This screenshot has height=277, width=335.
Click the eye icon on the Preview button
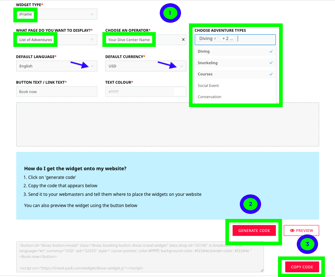(292, 230)
